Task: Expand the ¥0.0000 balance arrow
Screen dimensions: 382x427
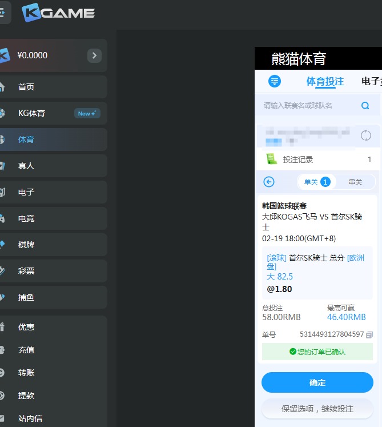Action: pos(94,55)
